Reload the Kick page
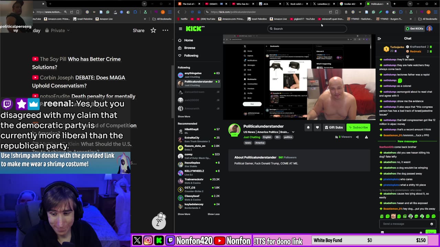Screen dimensions: 440x247 click(192, 12)
